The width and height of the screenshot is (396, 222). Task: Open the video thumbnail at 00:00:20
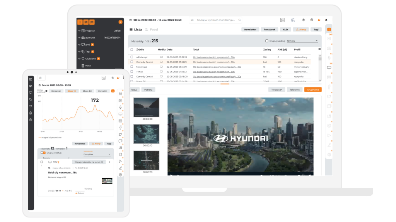[147, 160]
